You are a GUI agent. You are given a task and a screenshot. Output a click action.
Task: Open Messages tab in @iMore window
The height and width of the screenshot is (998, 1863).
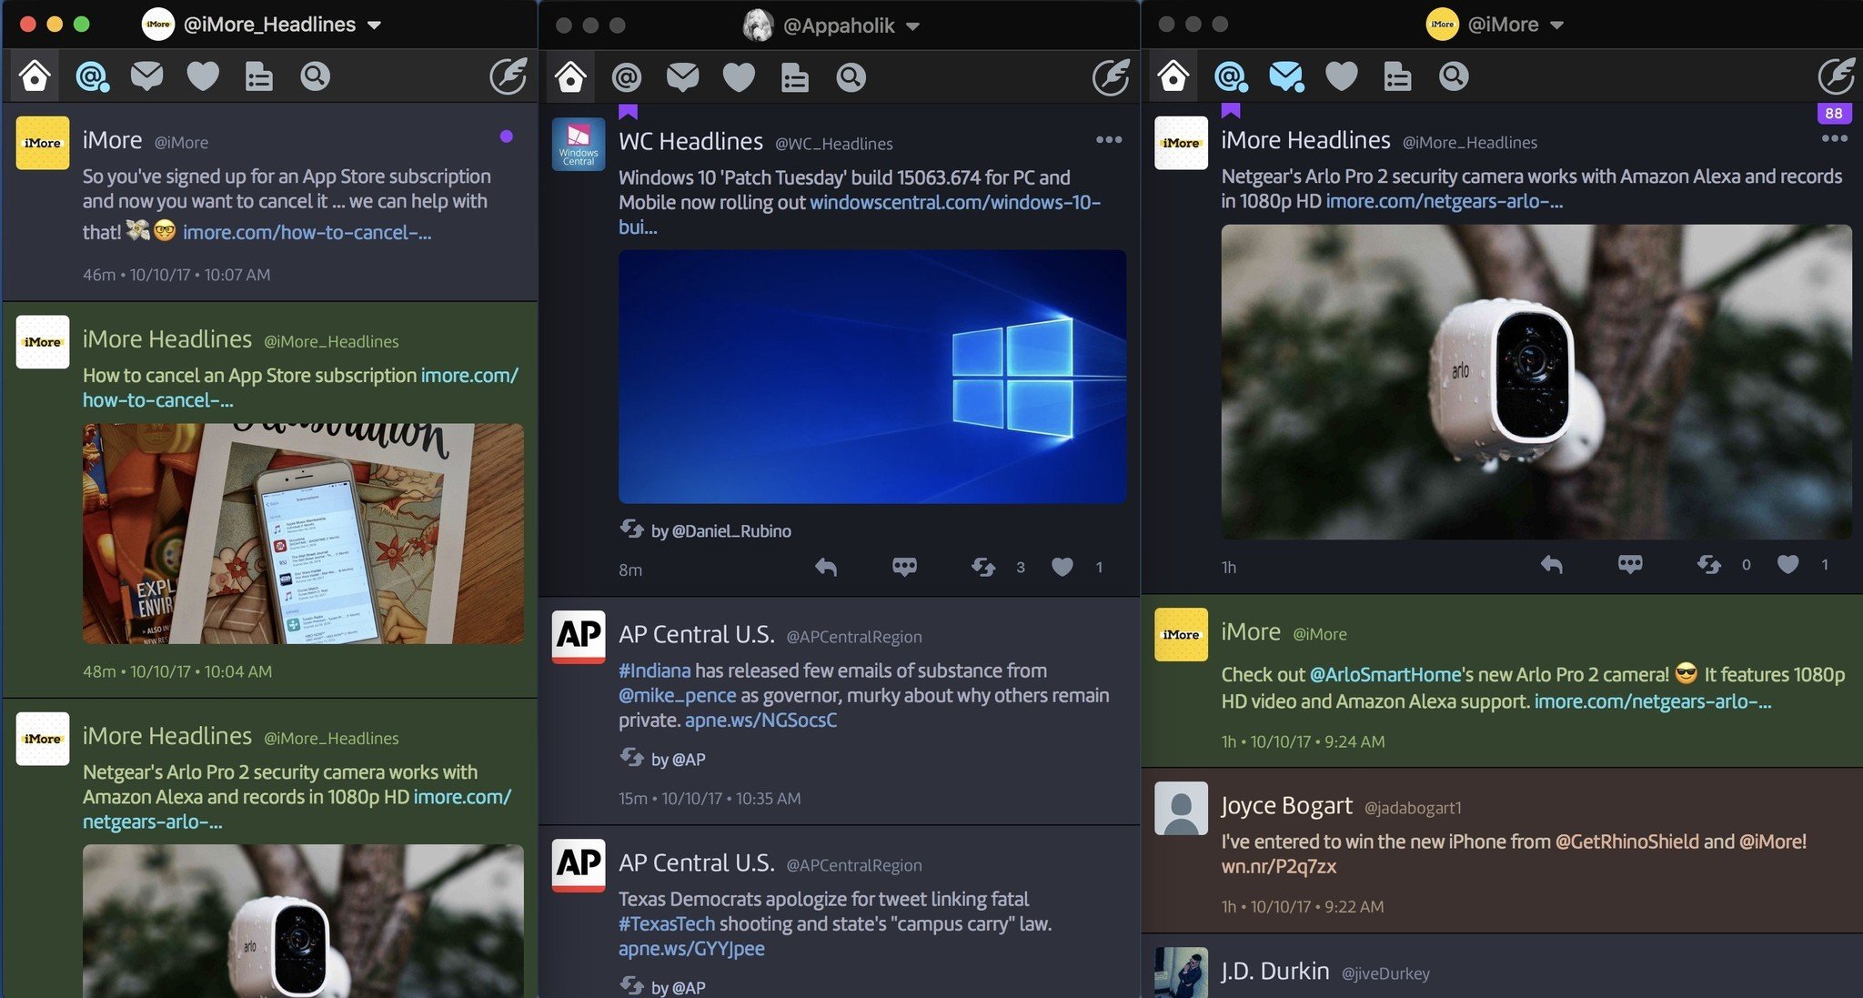click(1286, 76)
